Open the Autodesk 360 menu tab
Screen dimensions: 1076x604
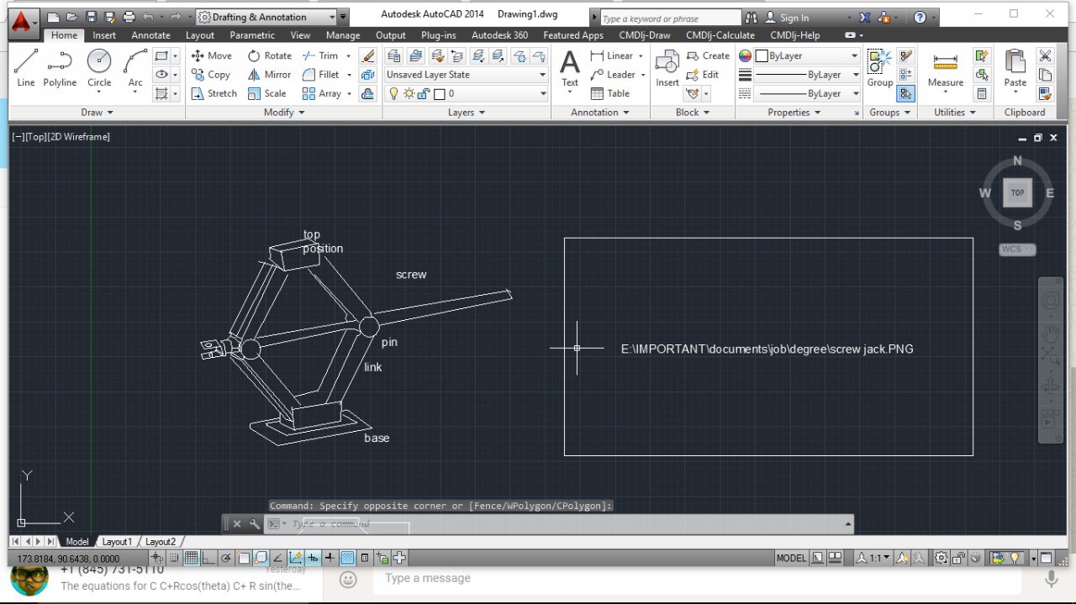tap(499, 35)
